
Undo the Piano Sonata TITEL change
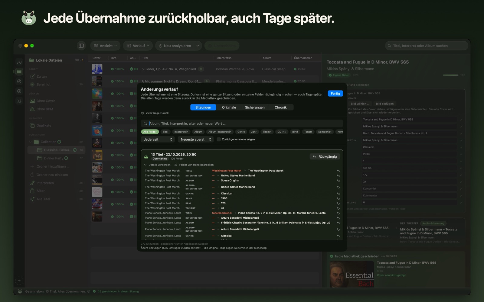(x=338, y=213)
